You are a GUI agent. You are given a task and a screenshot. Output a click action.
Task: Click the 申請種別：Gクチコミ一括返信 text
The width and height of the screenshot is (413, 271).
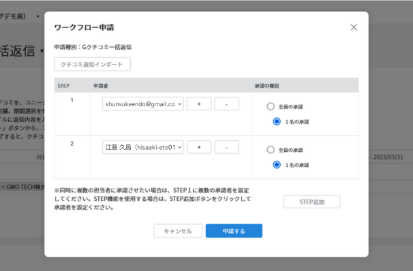click(93, 47)
